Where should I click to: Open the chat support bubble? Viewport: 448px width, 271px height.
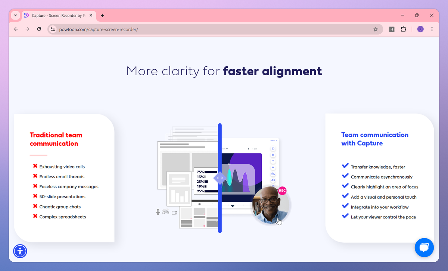(x=424, y=248)
